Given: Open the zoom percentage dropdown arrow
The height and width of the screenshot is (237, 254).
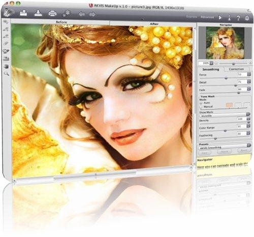Looking at the screenshot, I should coord(211,63).
